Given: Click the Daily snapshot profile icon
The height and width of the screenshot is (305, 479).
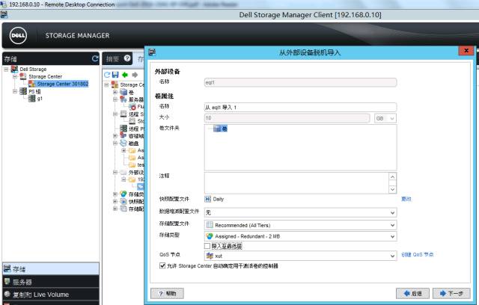Looking at the screenshot, I should pos(208,199).
